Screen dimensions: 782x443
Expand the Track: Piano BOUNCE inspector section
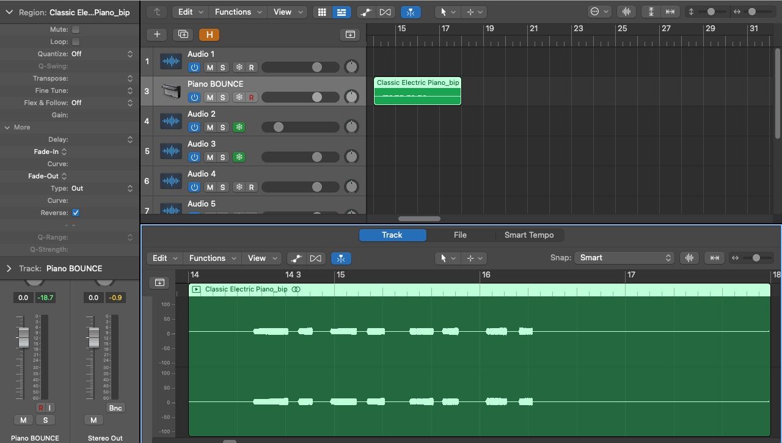(x=9, y=268)
